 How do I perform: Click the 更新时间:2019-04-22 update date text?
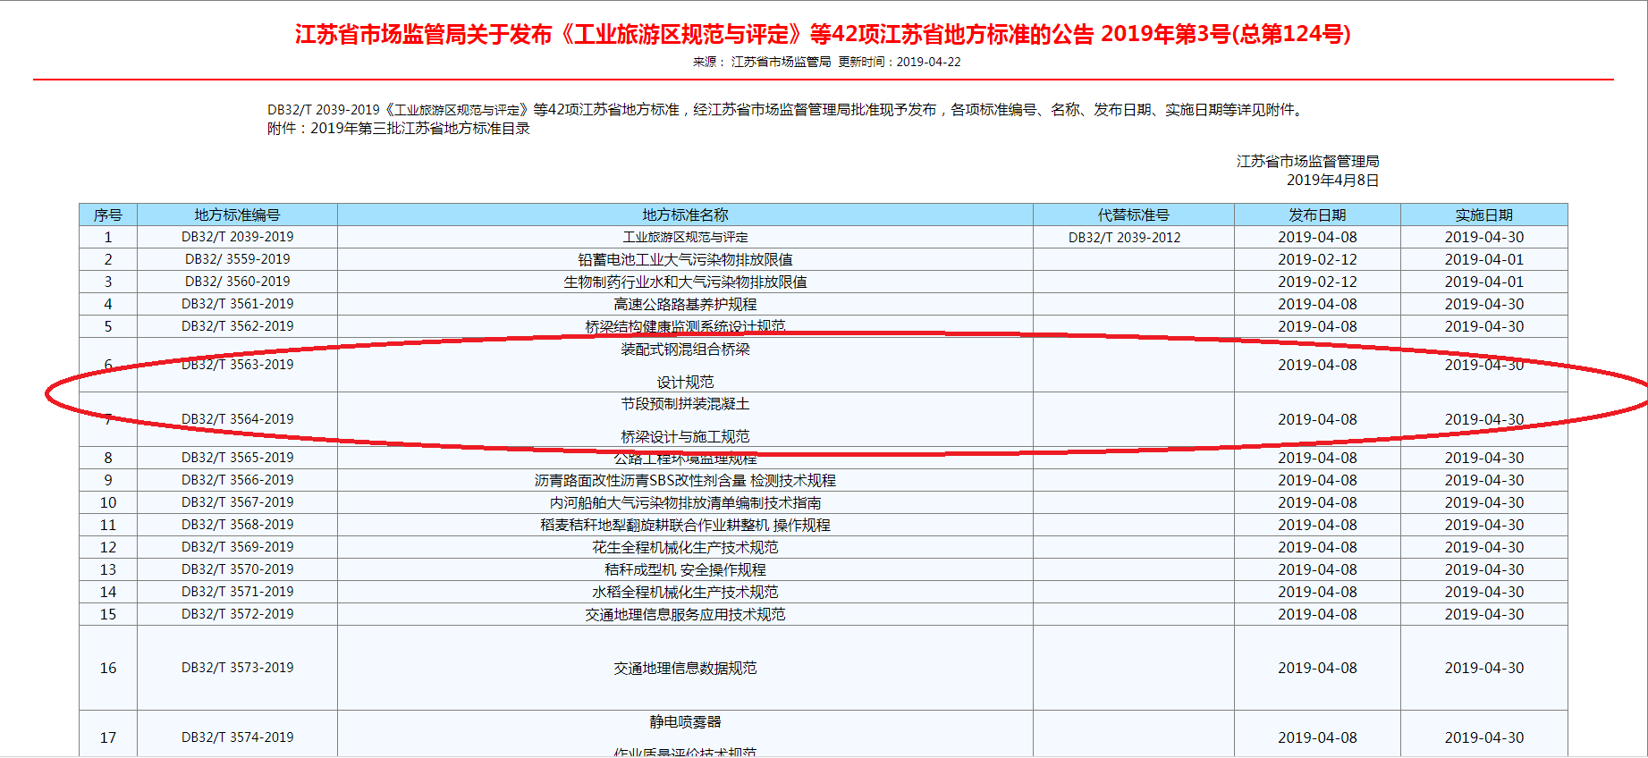coord(899,62)
